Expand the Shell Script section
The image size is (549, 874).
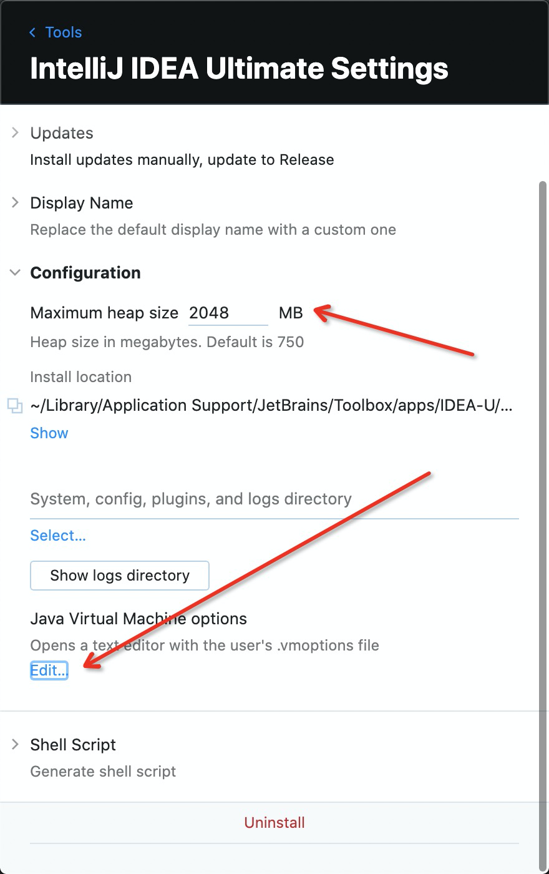pyautogui.click(x=15, y=745)
